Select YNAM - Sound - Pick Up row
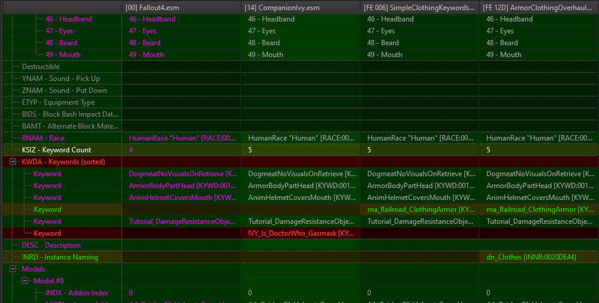This screenshot has height=303, width=599. [63, 79]
